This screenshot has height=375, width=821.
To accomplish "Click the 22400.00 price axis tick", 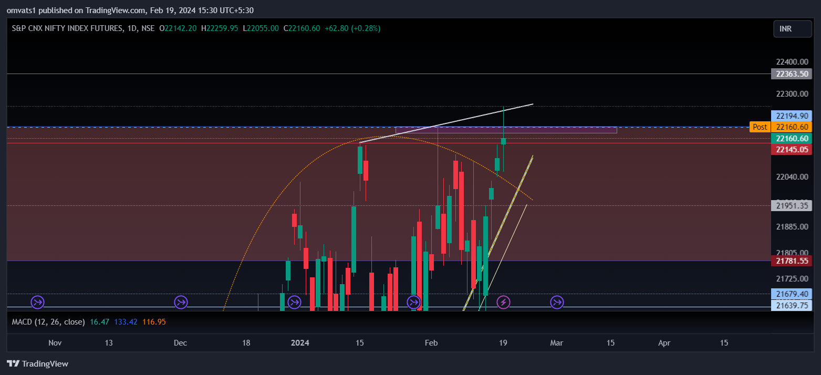I will point(792,61).
